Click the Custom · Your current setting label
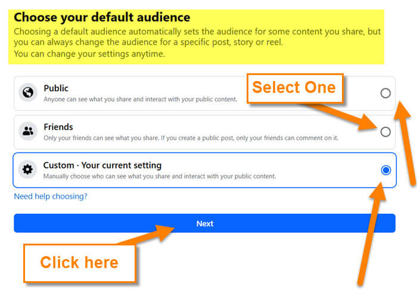Image resolution: width=417 pixels, height=305 pixels. click(102, 166)
